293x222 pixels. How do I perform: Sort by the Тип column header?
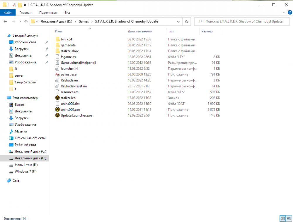(x=183, y=31)
